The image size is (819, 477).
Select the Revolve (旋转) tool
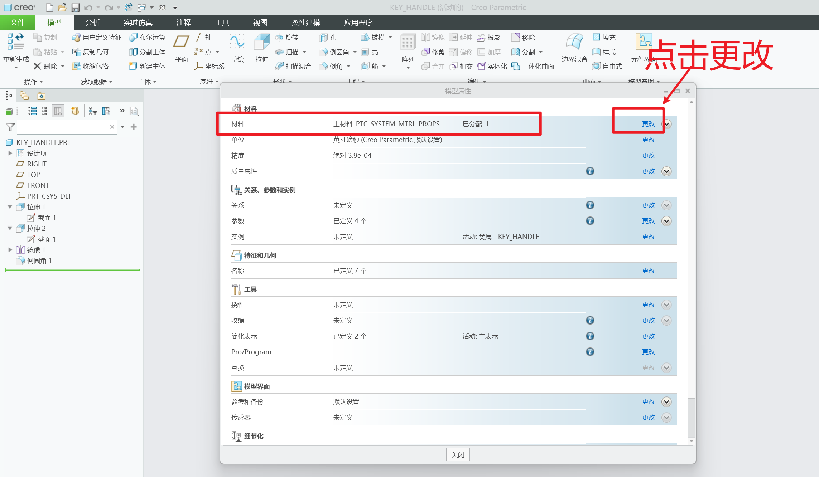pos(287,37)
